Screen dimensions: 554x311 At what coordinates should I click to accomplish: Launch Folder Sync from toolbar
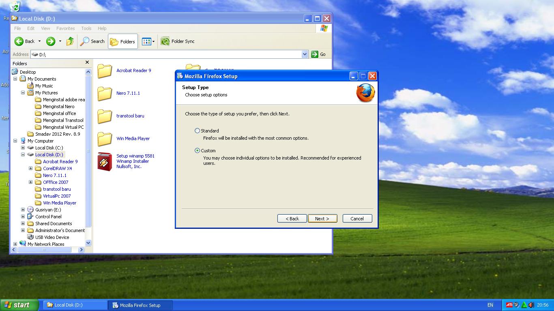pos(178,41)
